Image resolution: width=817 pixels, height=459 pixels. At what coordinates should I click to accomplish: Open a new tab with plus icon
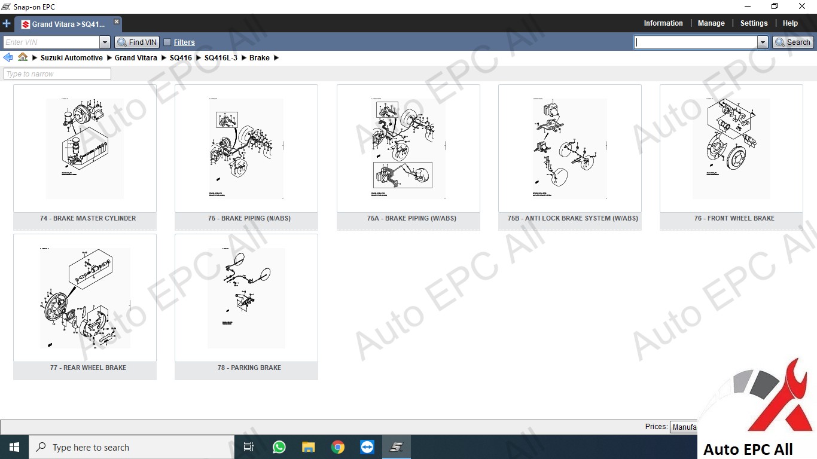tap(7, 24)
